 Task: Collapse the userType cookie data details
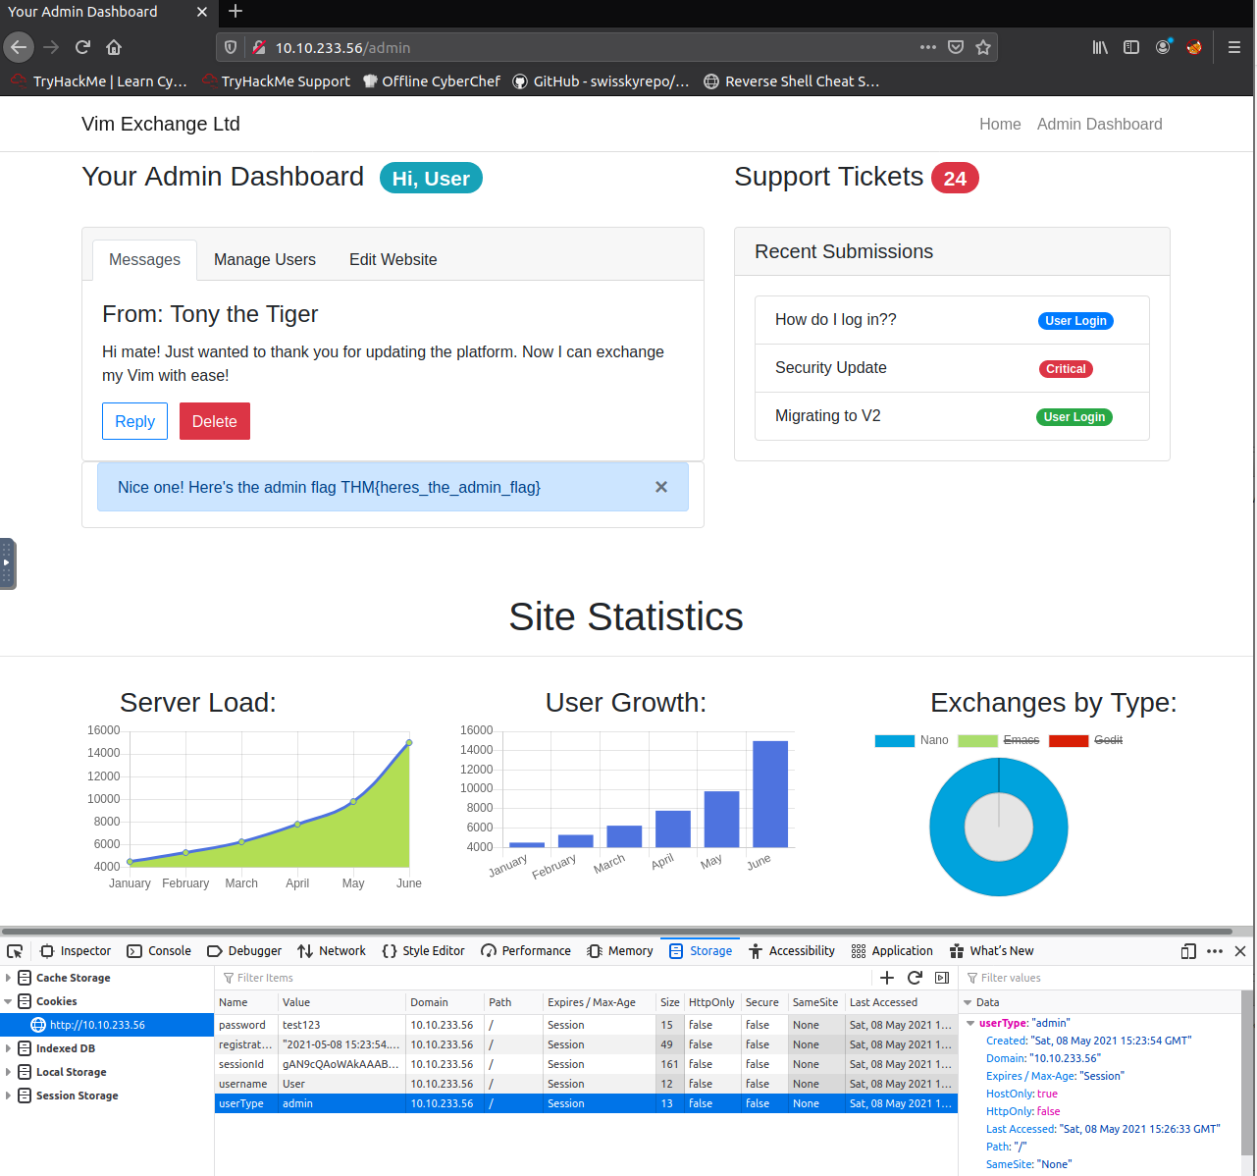(x=970, y=1023)
